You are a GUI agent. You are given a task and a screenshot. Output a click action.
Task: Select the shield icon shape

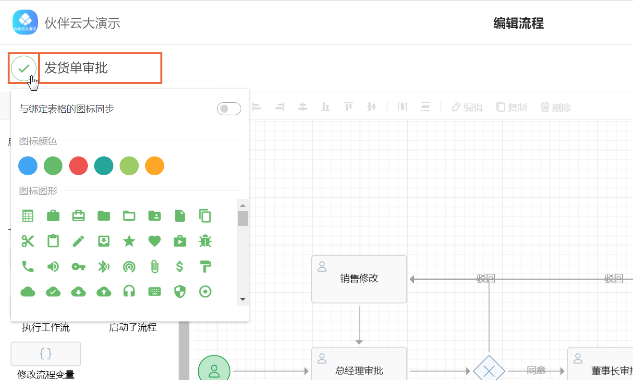[180, 291]
